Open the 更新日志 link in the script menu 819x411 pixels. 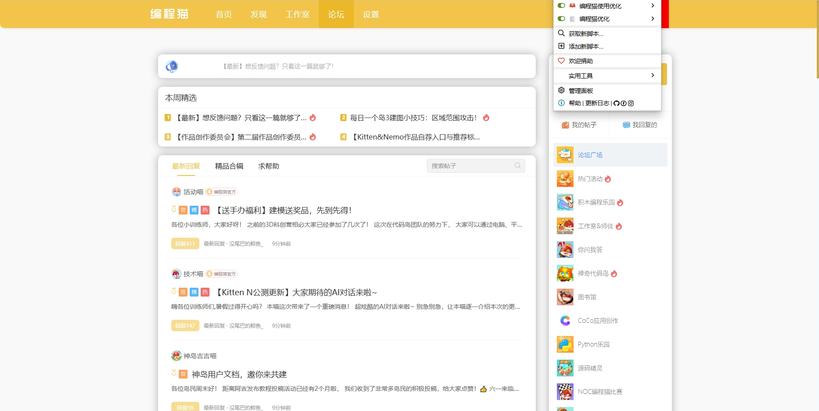pyautogui.click(x=597, y=103)
